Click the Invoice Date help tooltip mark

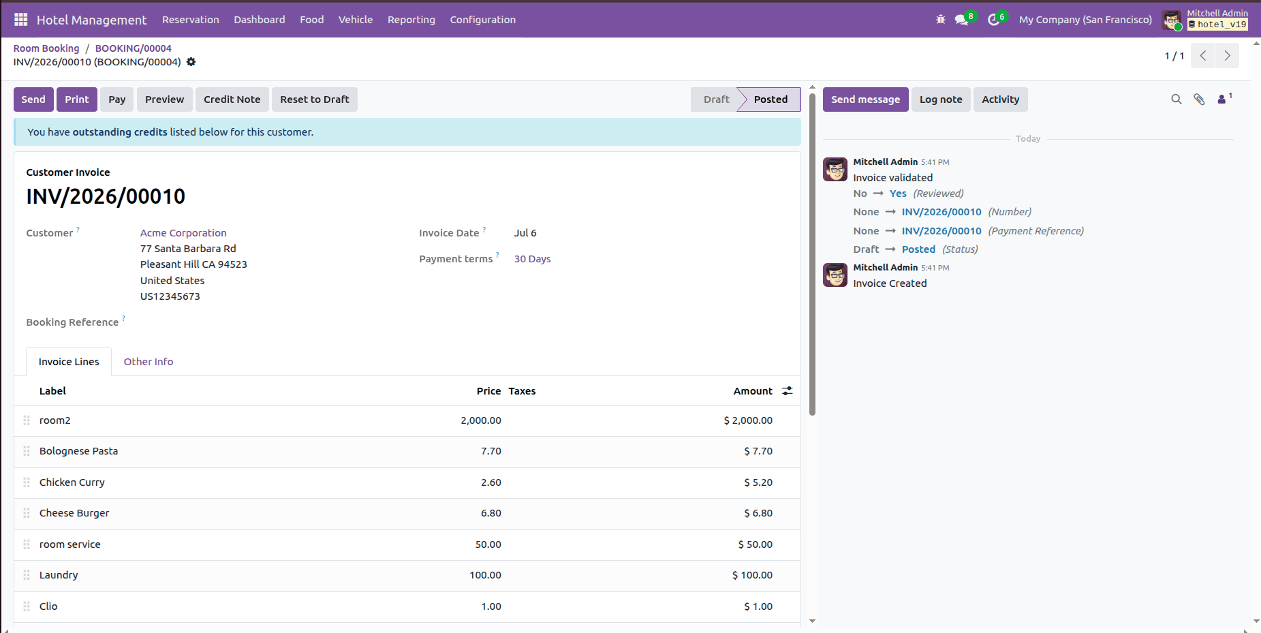[484, 230]
